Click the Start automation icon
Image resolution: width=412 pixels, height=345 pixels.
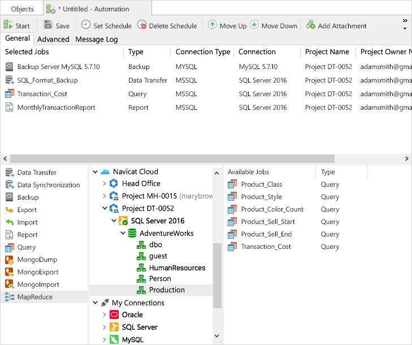pyautogui.click(x=9, y=25)
